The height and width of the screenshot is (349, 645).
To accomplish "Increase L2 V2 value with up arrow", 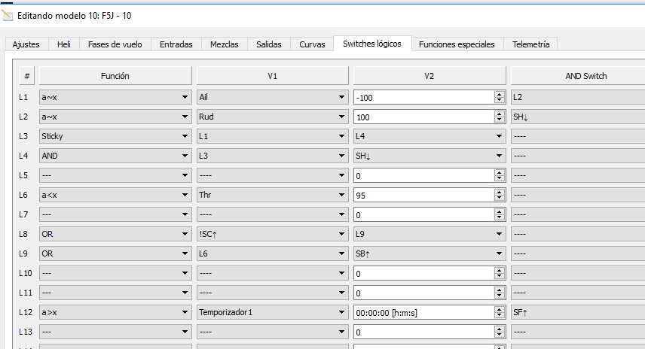I will pyautogui.click(x=498, y=114).
